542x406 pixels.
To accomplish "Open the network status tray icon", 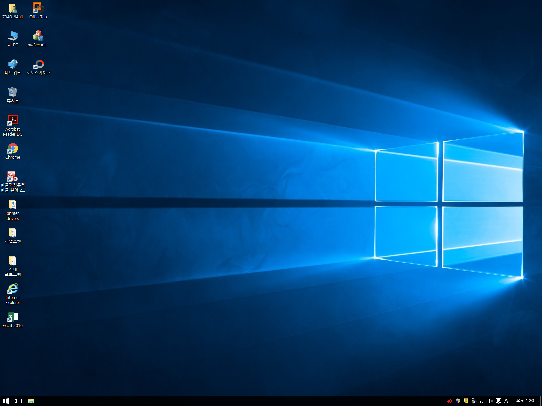I will [x=482, y=401].
